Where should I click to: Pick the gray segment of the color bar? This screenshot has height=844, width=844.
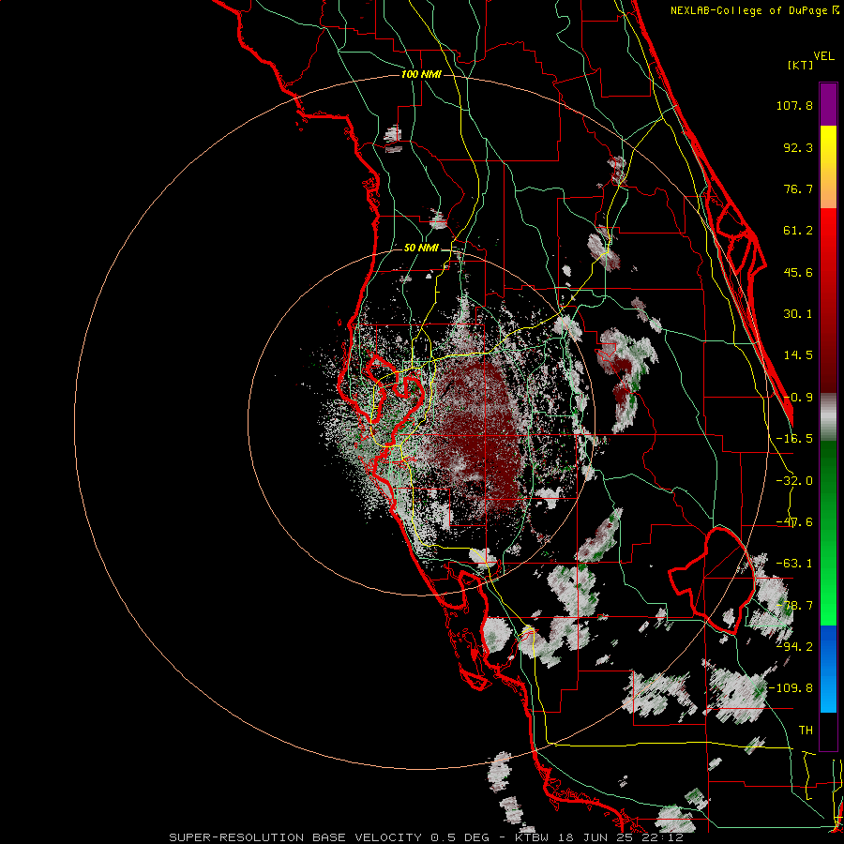coord(828,417)
